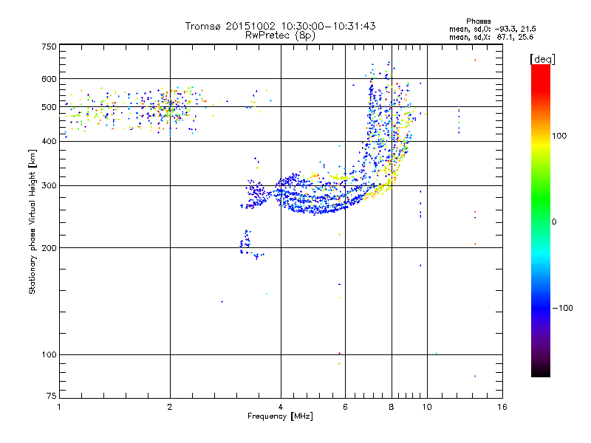Click the 'RwPretec (8p)' subtitle

(x=280, y=35)
